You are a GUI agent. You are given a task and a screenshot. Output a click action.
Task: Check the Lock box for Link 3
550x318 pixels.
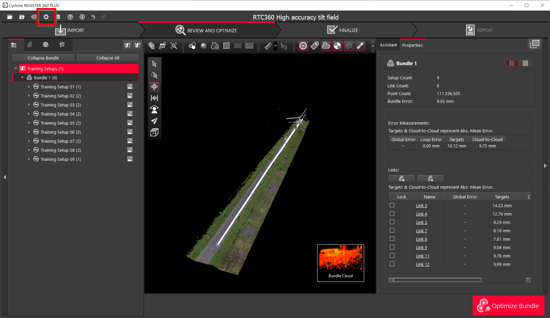pyautogui.click(x=392, y=205)
